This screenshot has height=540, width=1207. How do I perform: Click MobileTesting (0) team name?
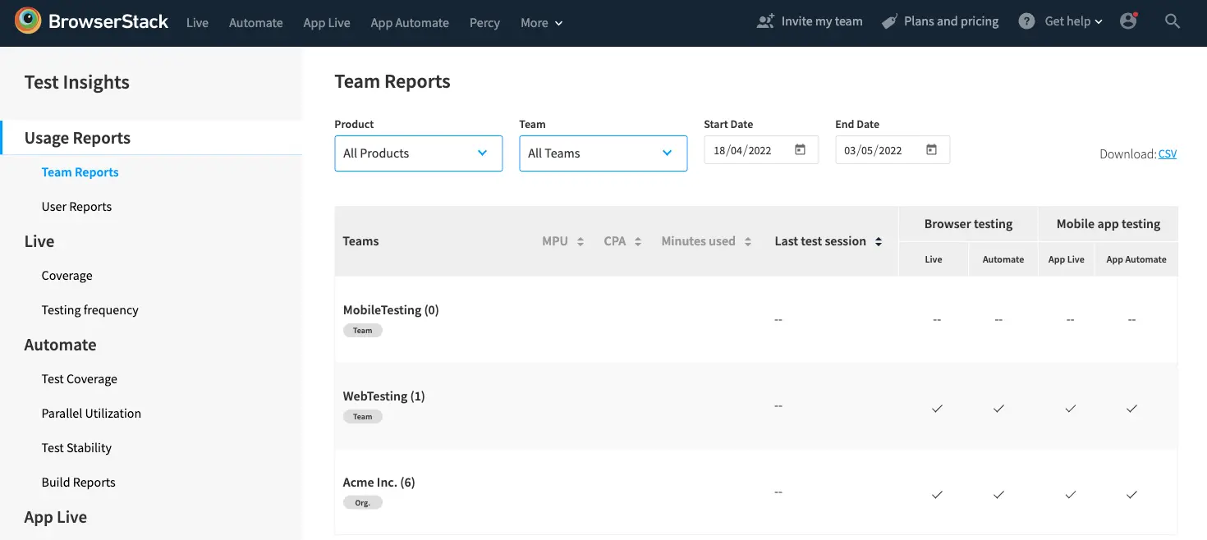[391, 310]
